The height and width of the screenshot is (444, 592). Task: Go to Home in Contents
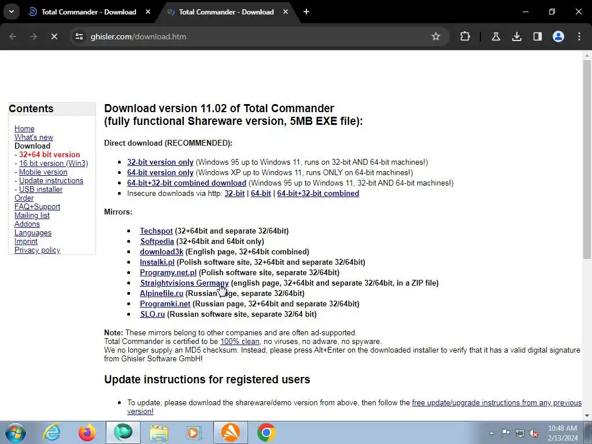[x=24, y=128]
